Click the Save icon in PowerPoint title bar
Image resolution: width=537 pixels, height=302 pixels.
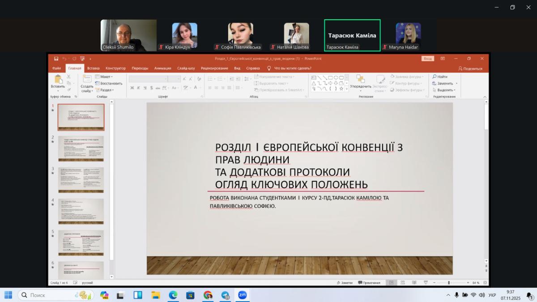56,59
